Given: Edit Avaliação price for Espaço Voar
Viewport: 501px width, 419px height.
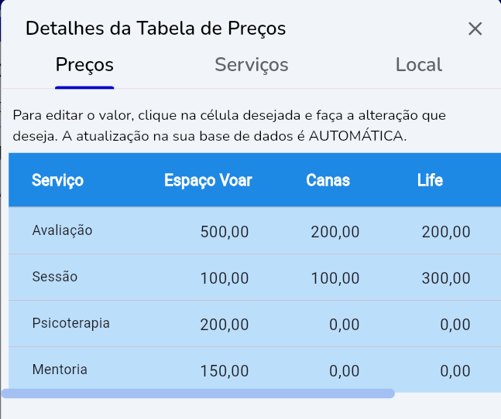Looking at the screenshot, I should [x=225, y=232].
